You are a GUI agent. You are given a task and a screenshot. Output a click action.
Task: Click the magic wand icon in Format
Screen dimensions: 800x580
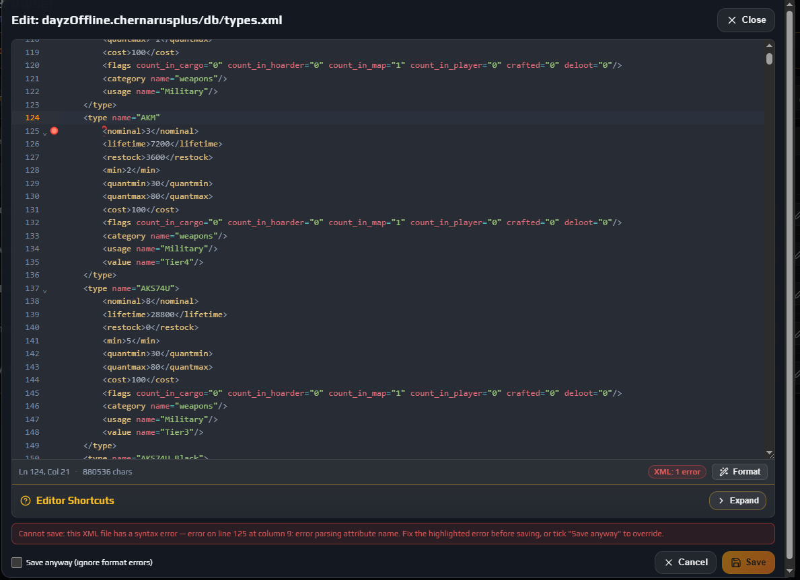[x=723, y=472]
